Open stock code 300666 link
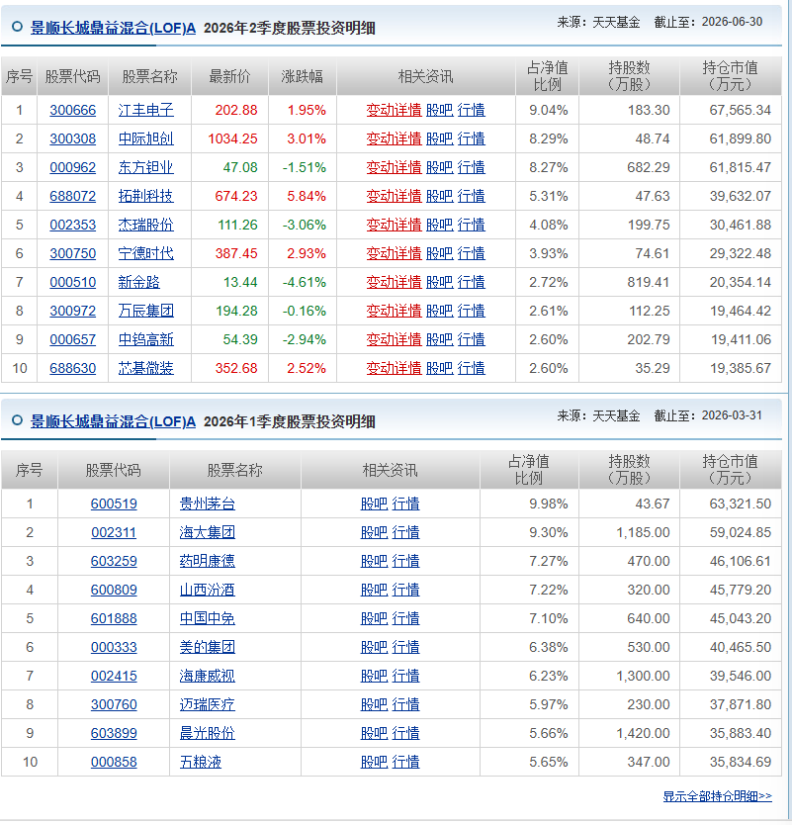 coord(72,110)
